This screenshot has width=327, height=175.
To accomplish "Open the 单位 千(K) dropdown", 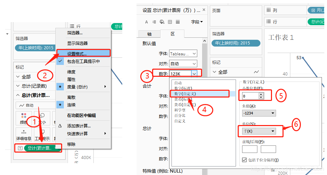I will pyautogui.click(x=259, y=131).
